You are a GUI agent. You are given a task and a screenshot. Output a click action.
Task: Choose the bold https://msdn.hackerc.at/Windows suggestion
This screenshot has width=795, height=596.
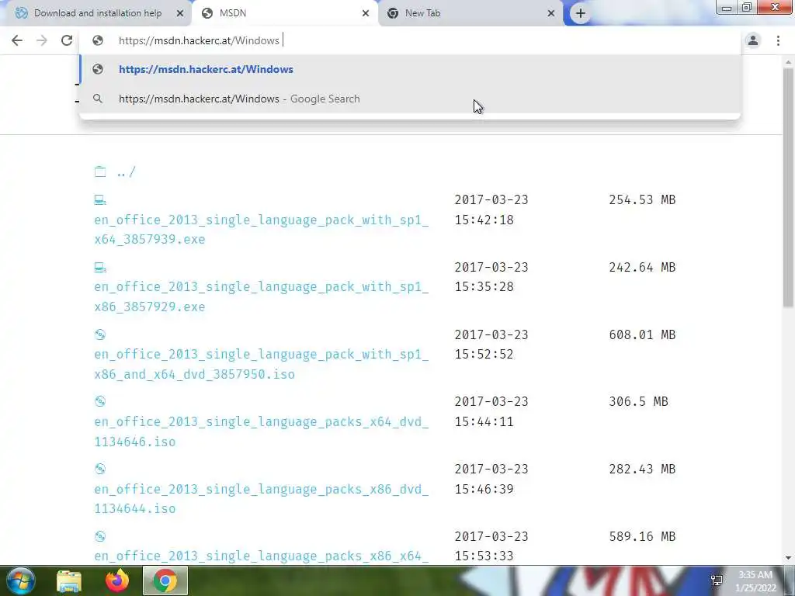tap(410, 69)
